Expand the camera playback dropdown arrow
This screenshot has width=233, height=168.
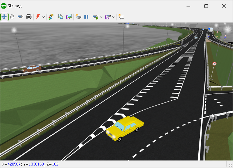[x=101, y=17]
